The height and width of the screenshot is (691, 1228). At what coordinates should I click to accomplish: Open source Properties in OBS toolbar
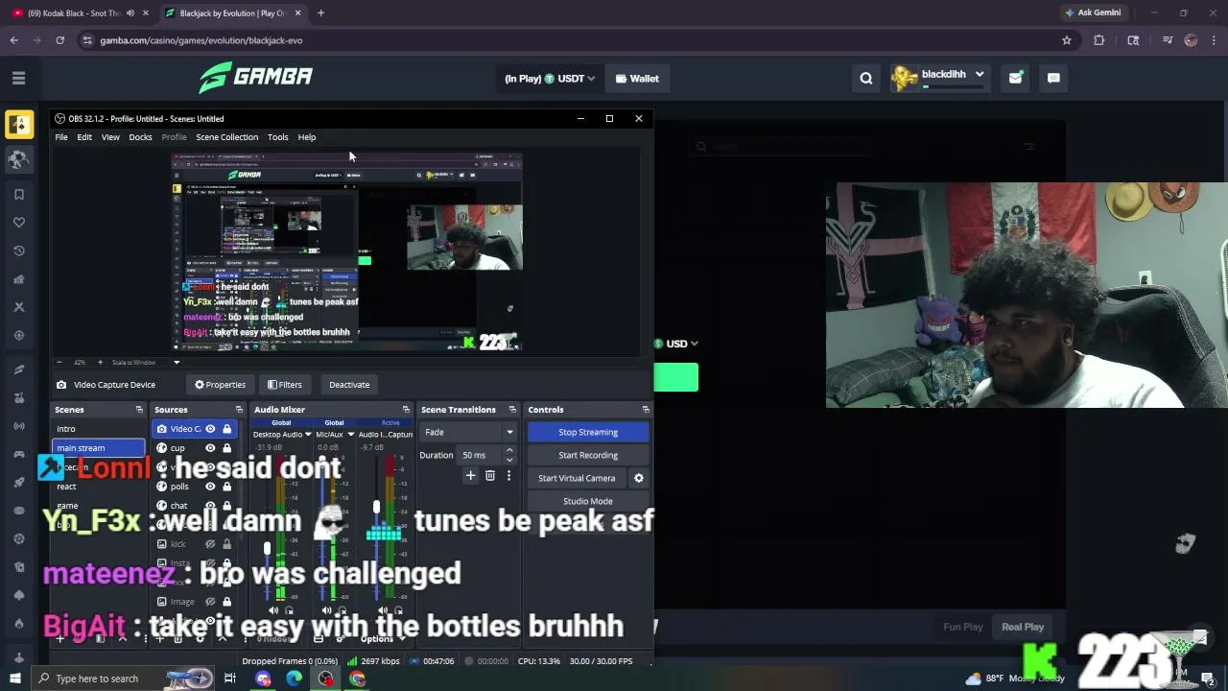(220, 385)
